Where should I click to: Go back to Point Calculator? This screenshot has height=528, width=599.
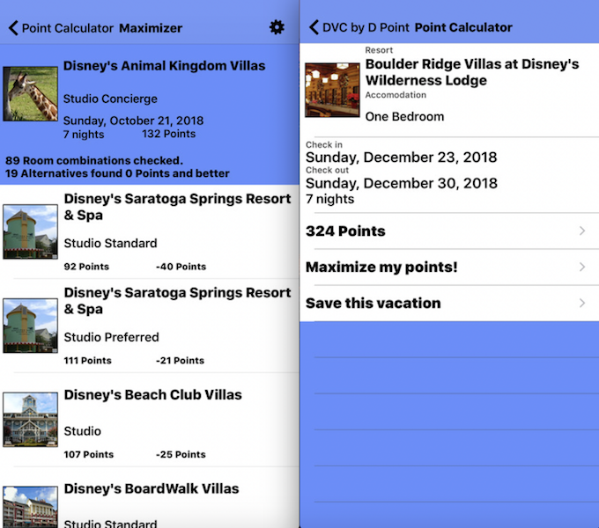point(61,28)
